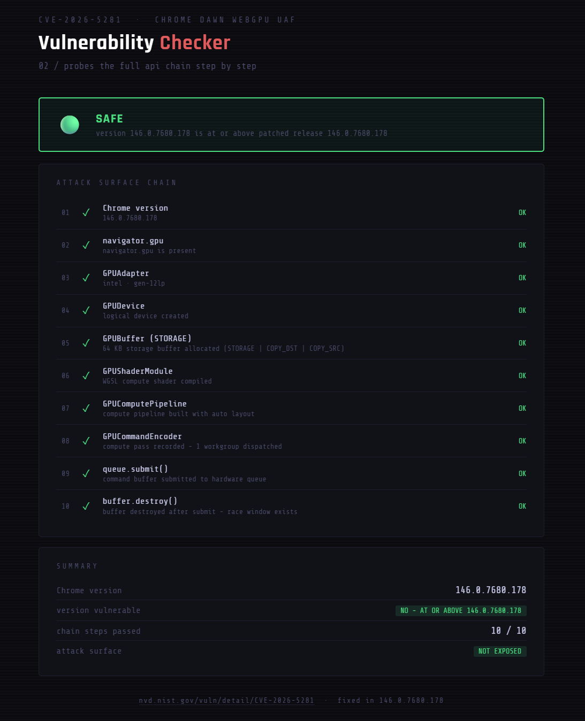The width and height of the screenshot is (585, 721).
Task: Click the OK status for buffer.destroy()
Action: 522,507
